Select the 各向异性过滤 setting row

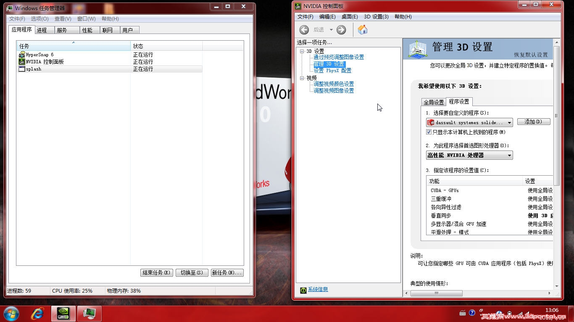[490, 207]
